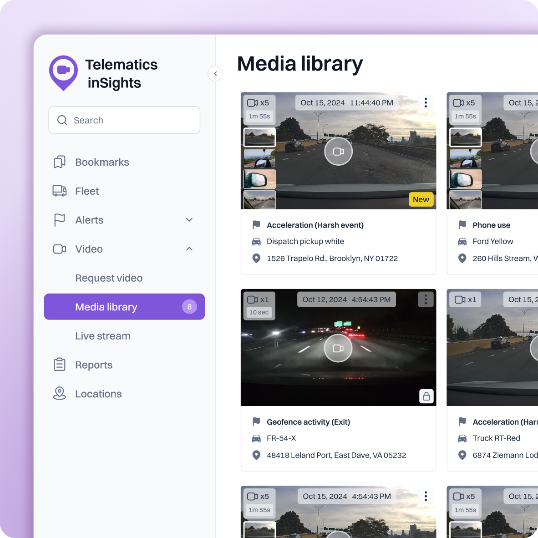Click location pin beside 48418 Leland Port
Viewport: 538px width, 538px height.
[256, 455]
